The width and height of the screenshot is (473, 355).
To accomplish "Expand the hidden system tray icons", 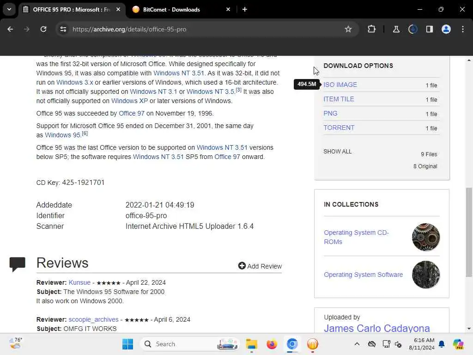I will [x=357, y=344].
